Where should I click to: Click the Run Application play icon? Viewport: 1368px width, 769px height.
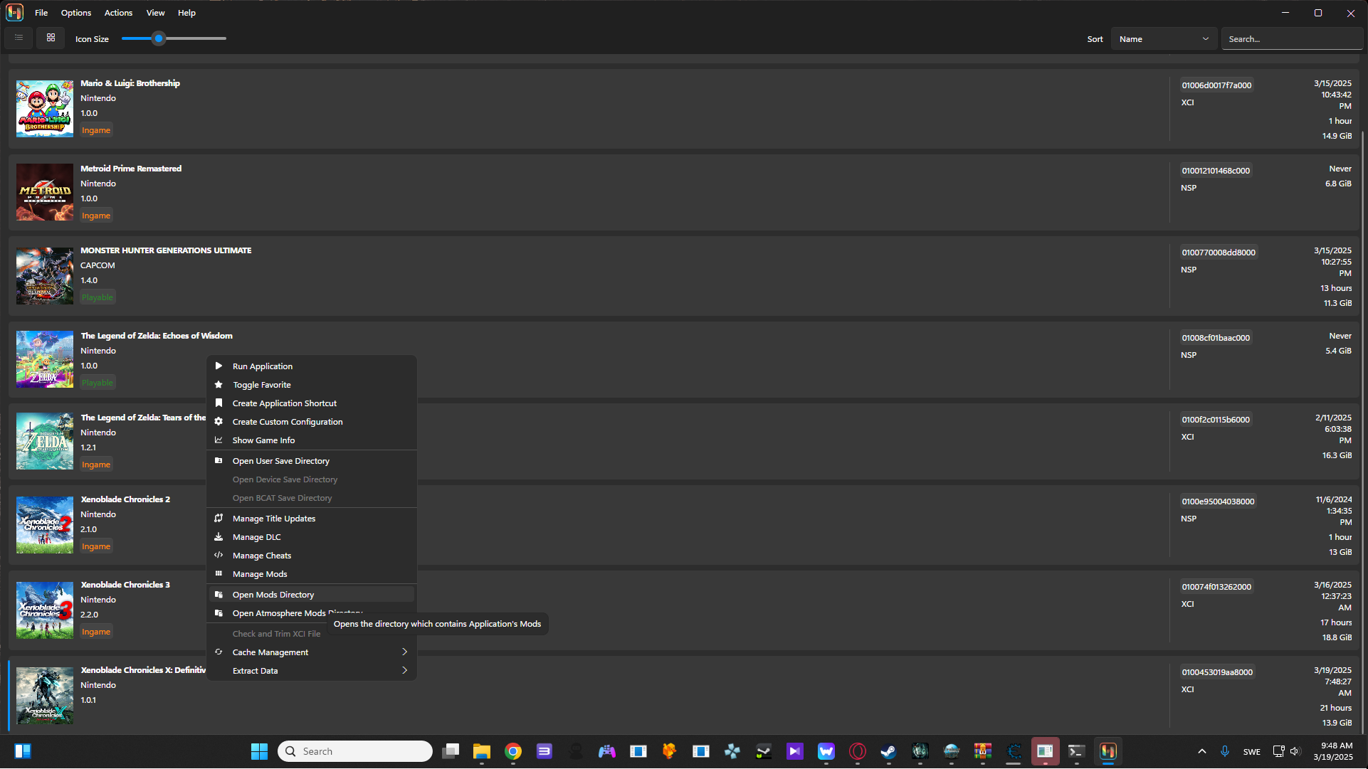tap(219, 366)
